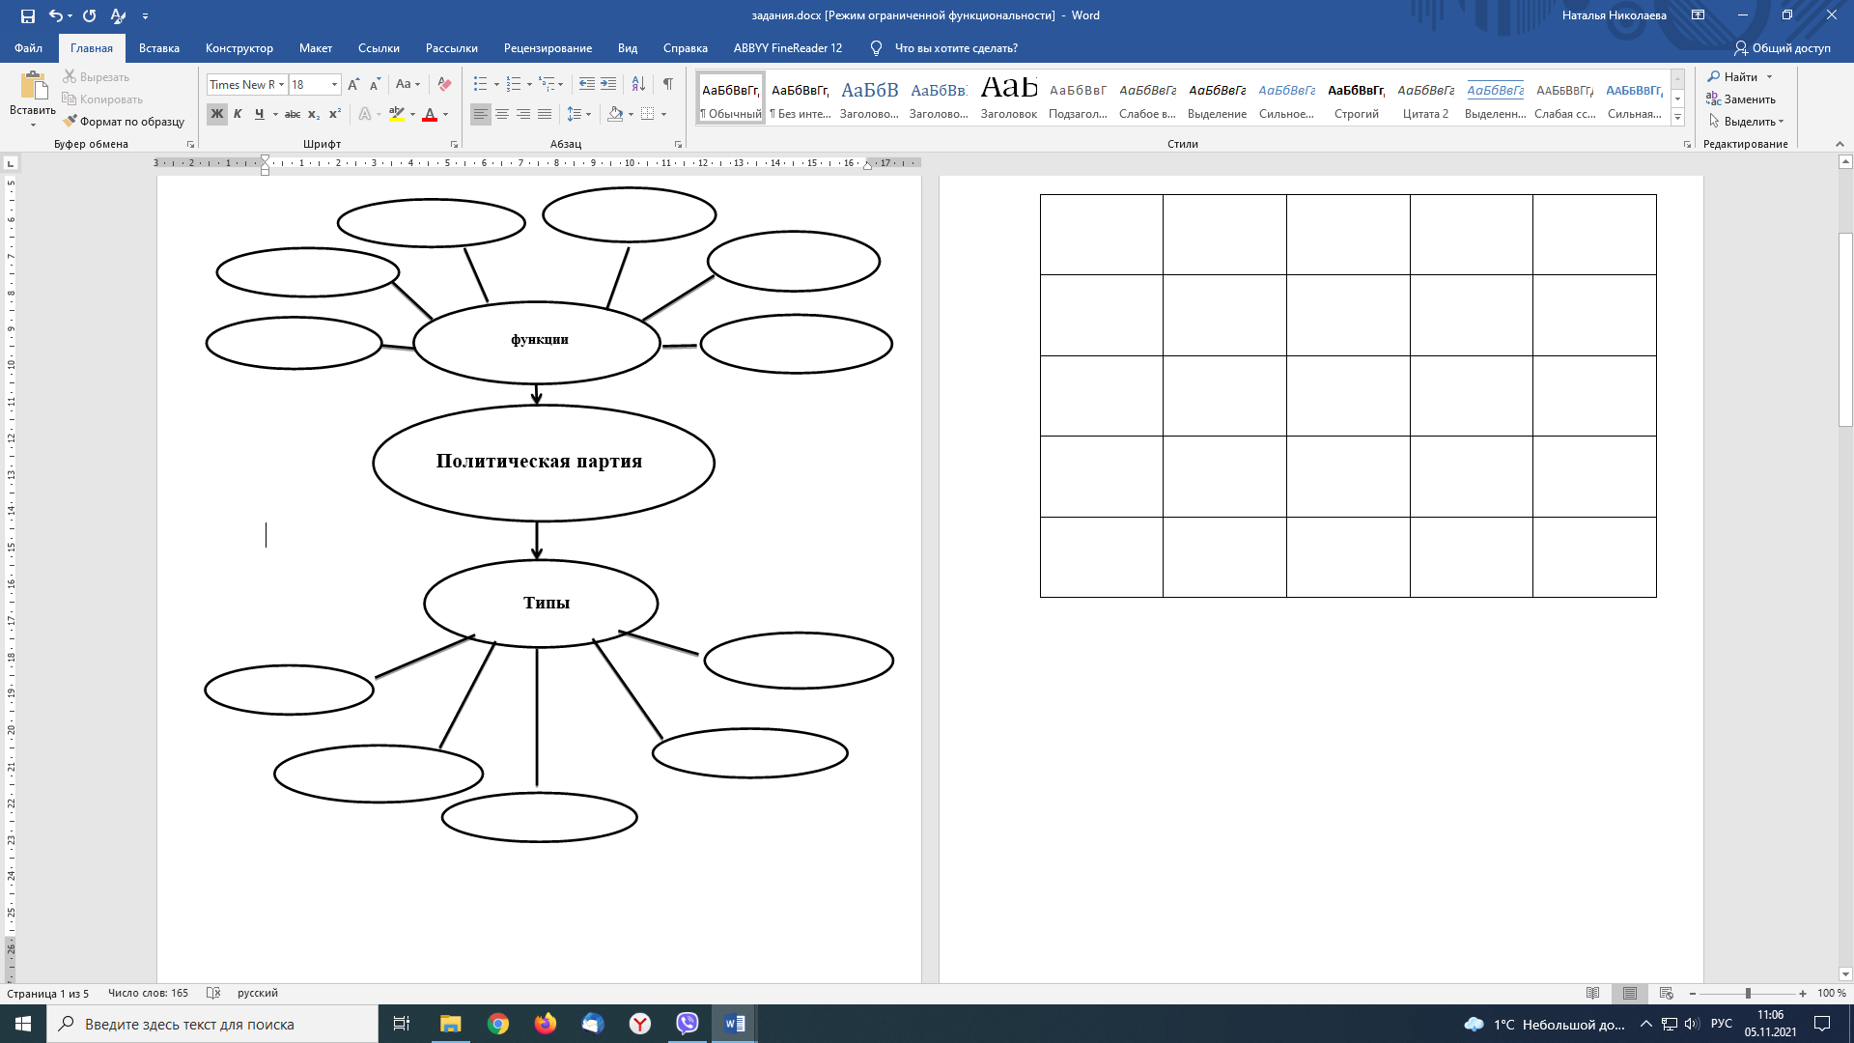The width and height of the screenshot is (1854, 1043).
Task: Open the font size 18 dropdown
Action: tap(334, 85)
